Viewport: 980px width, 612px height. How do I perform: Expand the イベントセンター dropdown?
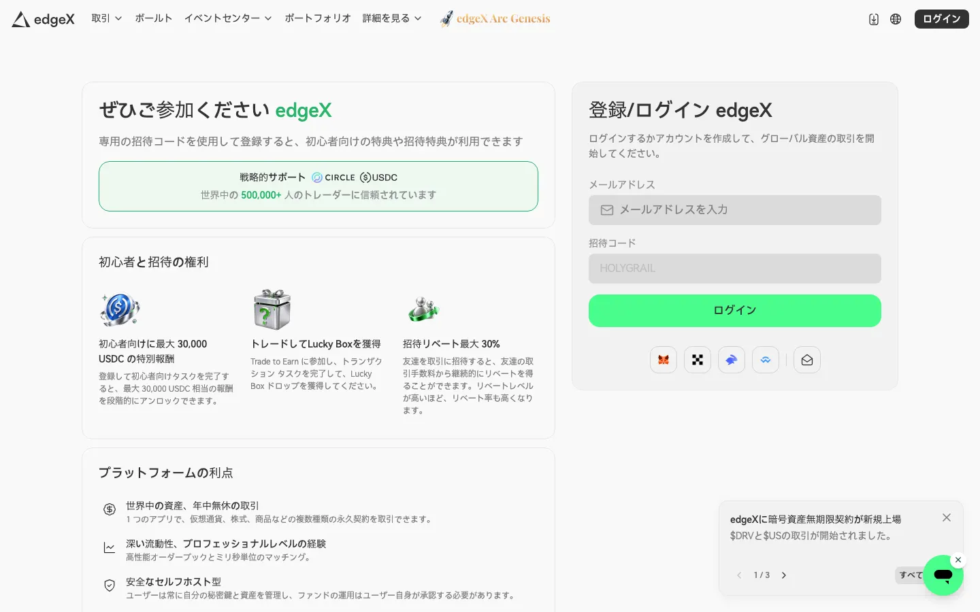[x=228, y=18]
